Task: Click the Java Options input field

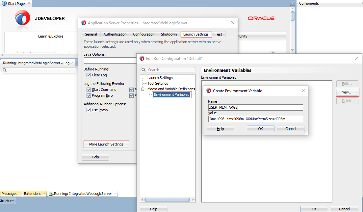Action: tap(110, 60)
